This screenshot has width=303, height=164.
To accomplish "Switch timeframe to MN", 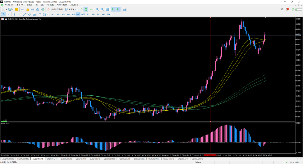I will point(108,14).
